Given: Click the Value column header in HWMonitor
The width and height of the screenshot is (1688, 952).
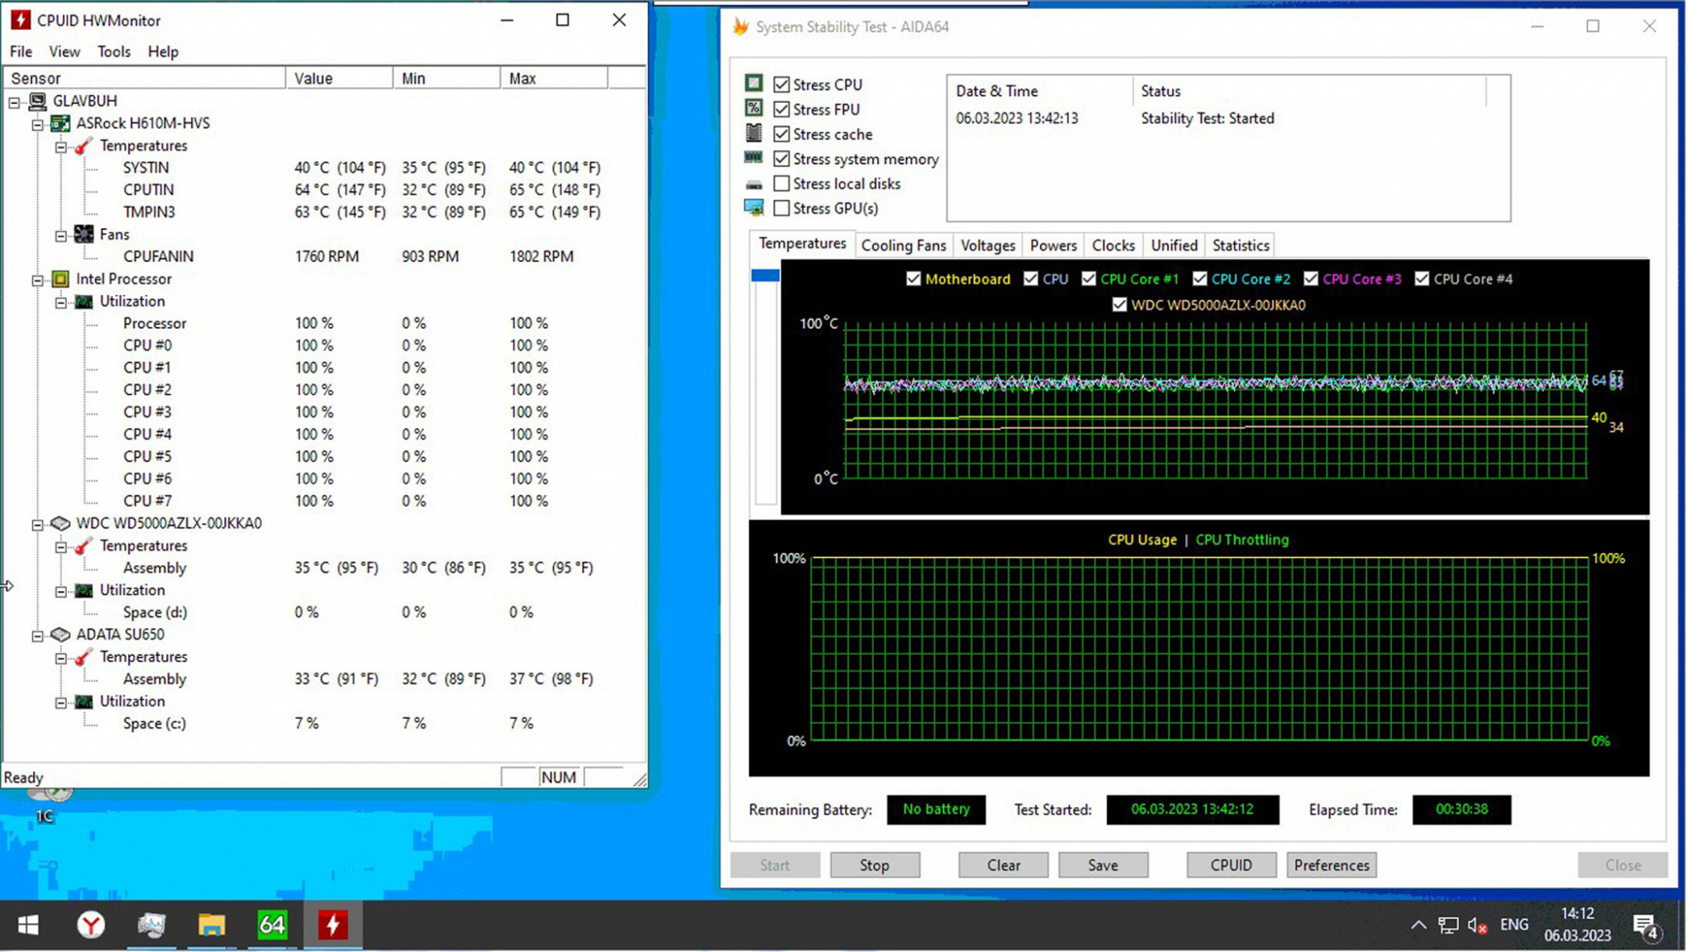Looking at the screenshot, I should pyautogui.click(x=339, y=78).
